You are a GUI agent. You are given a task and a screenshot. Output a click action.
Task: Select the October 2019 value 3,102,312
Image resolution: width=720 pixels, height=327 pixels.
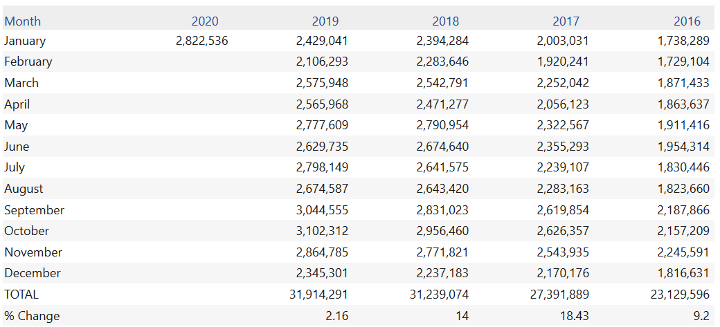point(322,231)
